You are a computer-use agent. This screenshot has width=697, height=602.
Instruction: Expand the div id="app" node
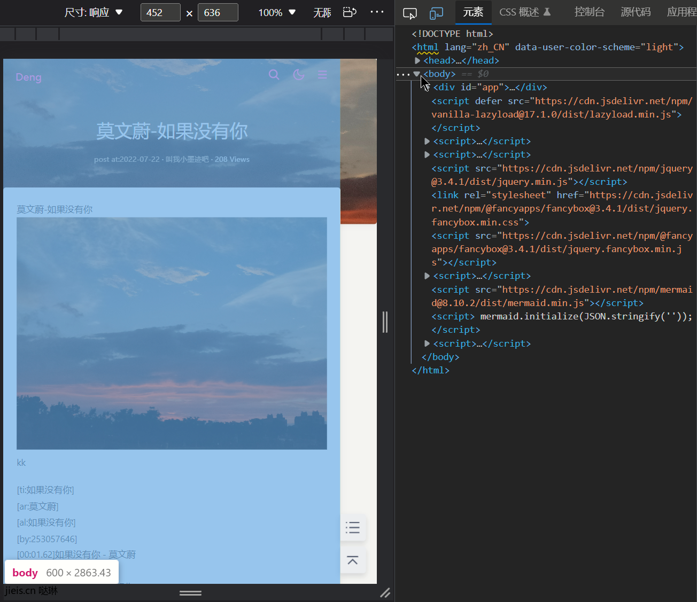click(427, 87)
